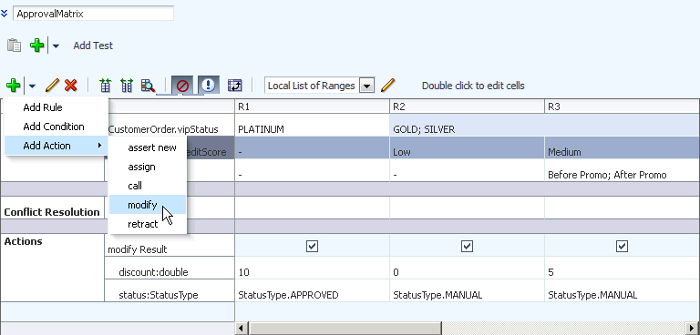Click the StatusType.MANUAL cell under R2
The height and width of the screenshot is (335, 700).
(x=467, y=290)
